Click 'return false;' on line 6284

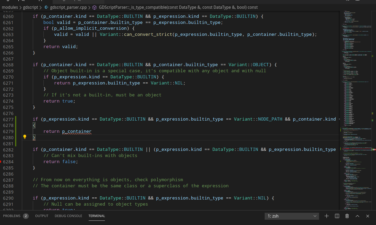click(61, 162)
